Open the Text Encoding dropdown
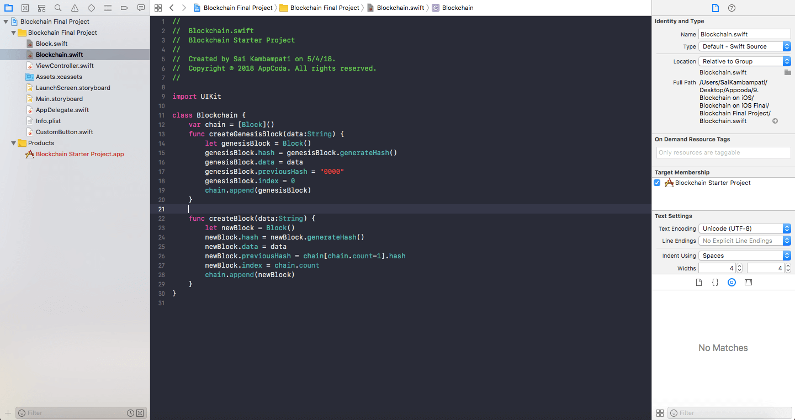Image resolution: width=795 pixels, height=420 pixels. point(745,228)
